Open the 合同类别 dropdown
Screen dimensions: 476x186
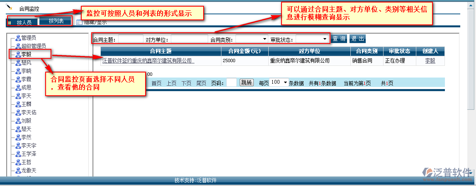(252, 39)
